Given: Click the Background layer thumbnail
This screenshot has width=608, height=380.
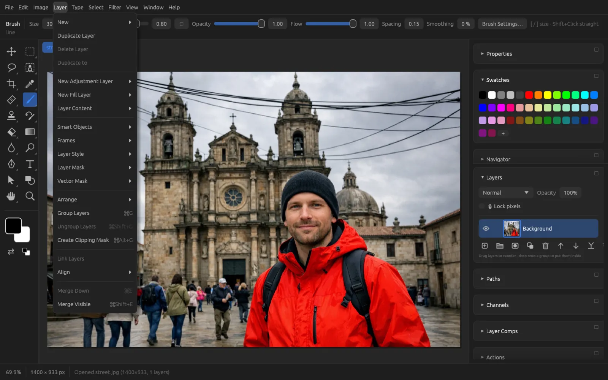Looking at the screenshot, I should (x=511, y=228).
